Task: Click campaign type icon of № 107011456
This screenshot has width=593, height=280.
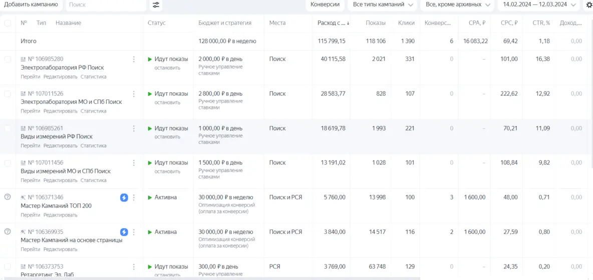Action: [x=23, y=163]
